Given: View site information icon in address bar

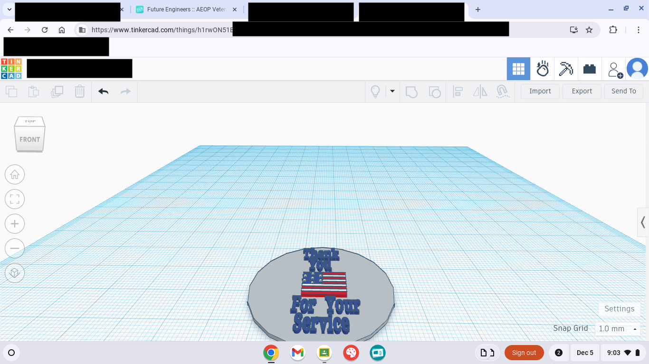Looking at the screenshot, I should [x=82, y=30].
